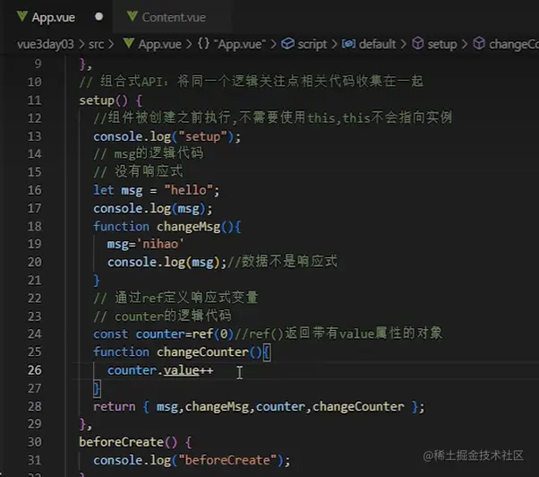Viewport: 539px width, 477px height.
Task: Click line number 11 in gutter
Action: [34, 100]
